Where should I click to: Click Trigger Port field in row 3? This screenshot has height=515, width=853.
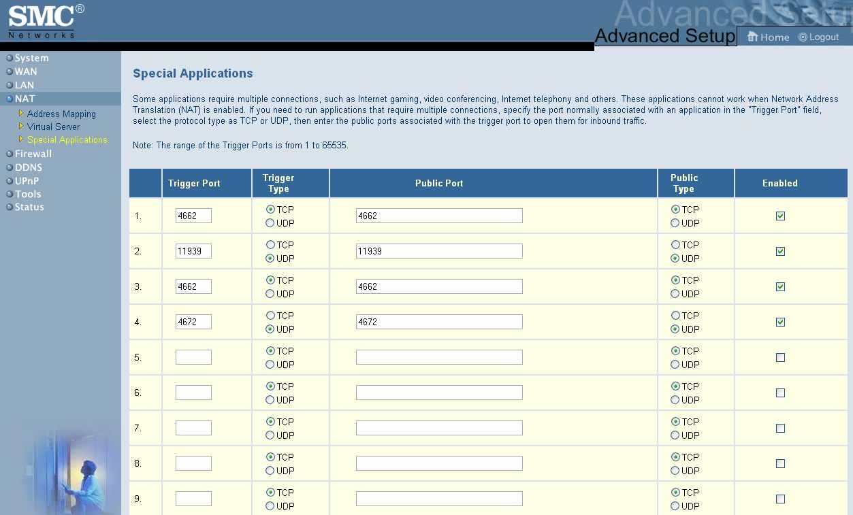tap(193, 286)
